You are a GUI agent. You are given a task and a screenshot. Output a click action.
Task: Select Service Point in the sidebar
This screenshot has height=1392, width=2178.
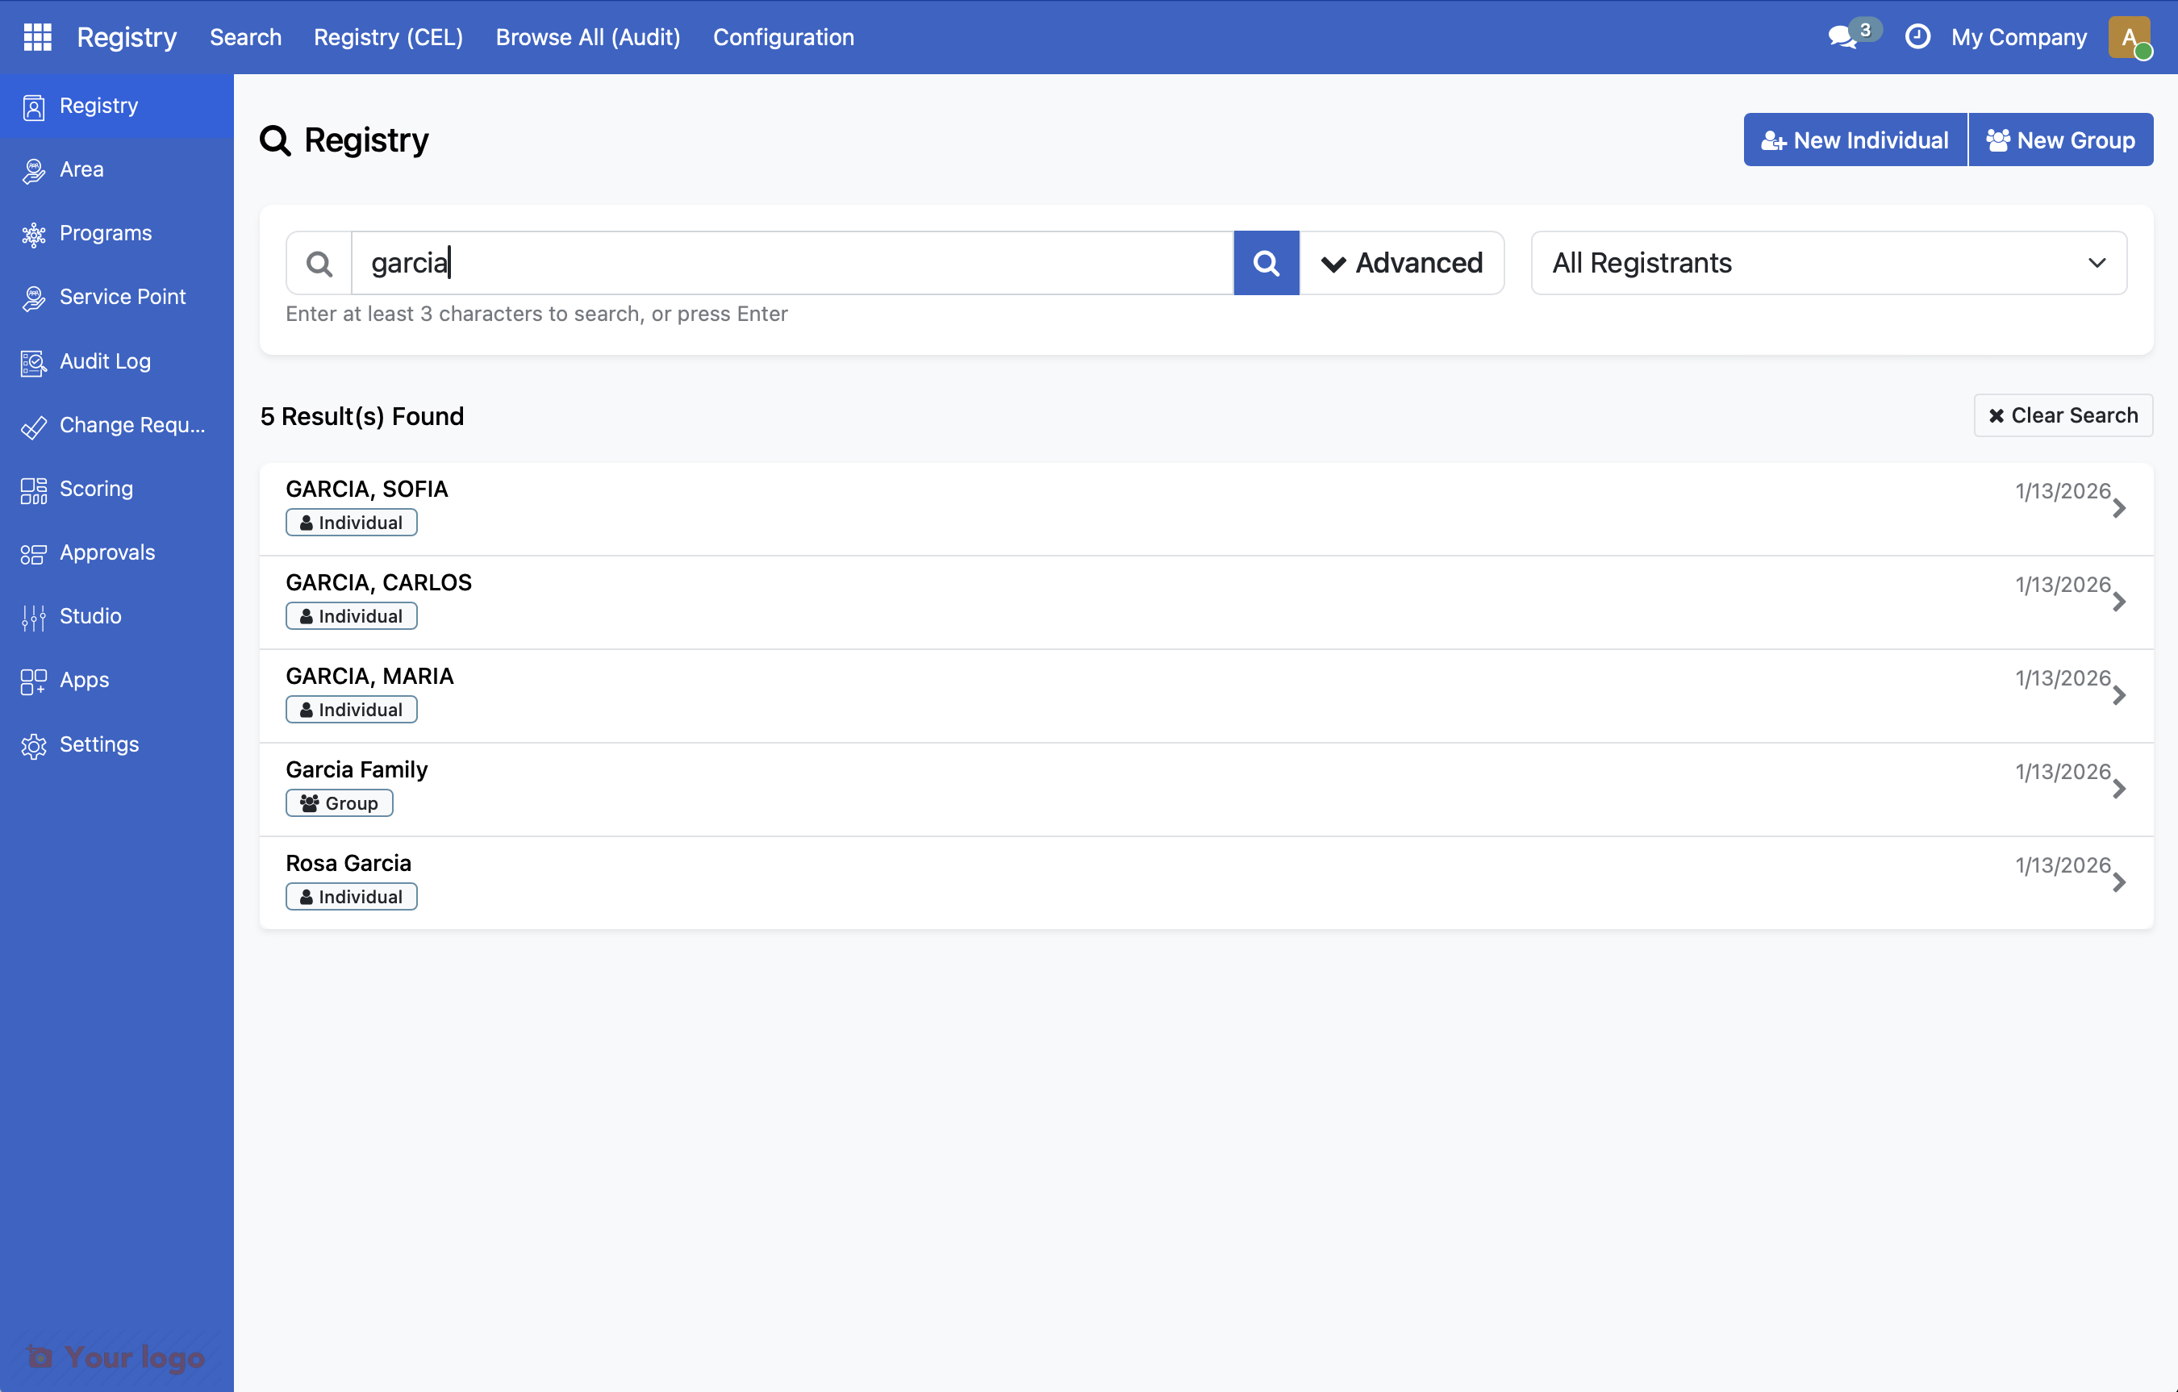pos(122,297)
